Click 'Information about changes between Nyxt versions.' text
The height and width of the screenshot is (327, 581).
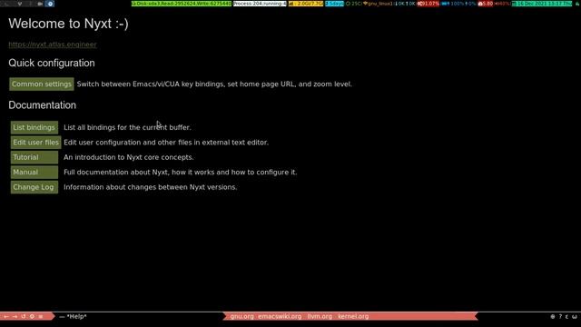(x=150, y=187)
